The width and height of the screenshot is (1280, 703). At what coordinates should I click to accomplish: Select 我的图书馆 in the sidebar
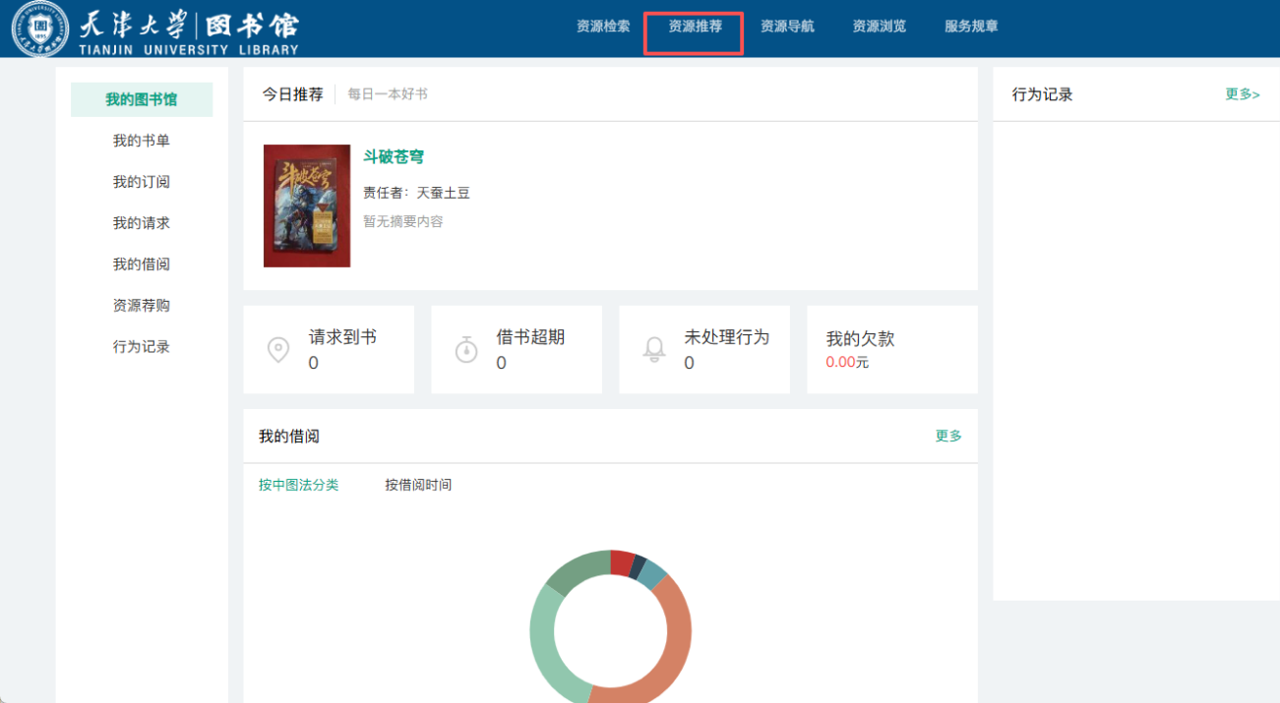coord(142,99)
